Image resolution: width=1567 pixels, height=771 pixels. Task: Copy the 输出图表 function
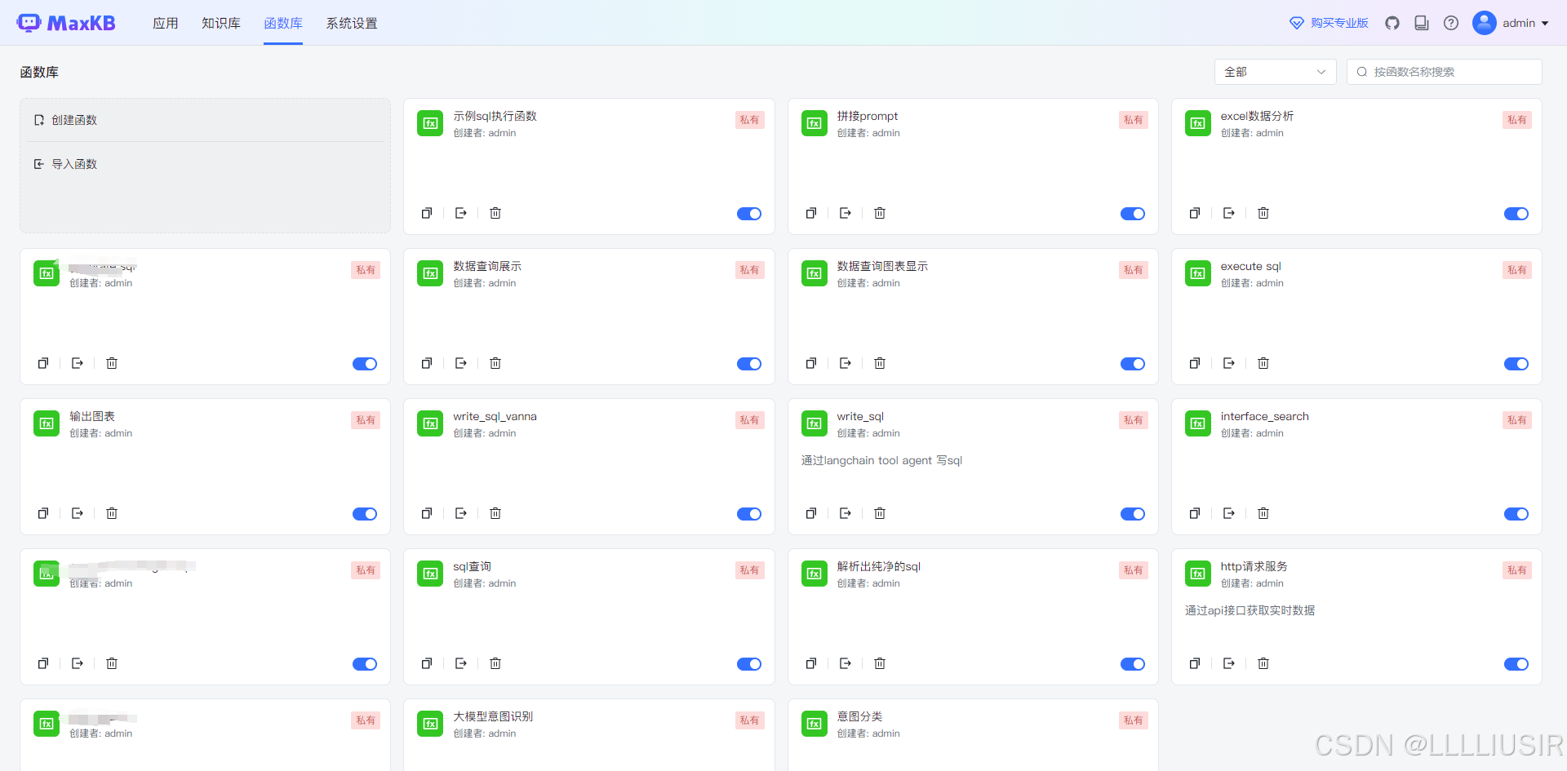[x=42, y=513]
